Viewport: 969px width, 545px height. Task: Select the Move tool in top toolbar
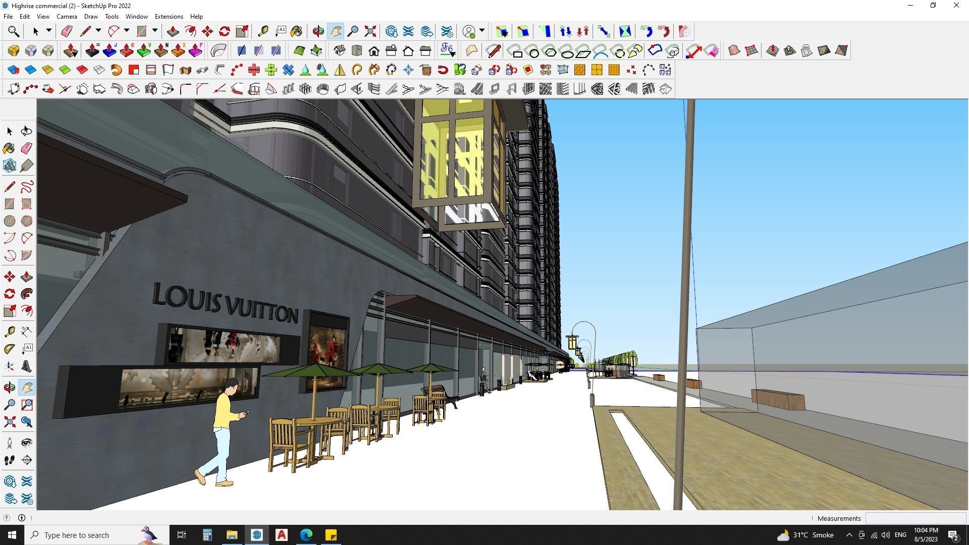pos(207,31)
